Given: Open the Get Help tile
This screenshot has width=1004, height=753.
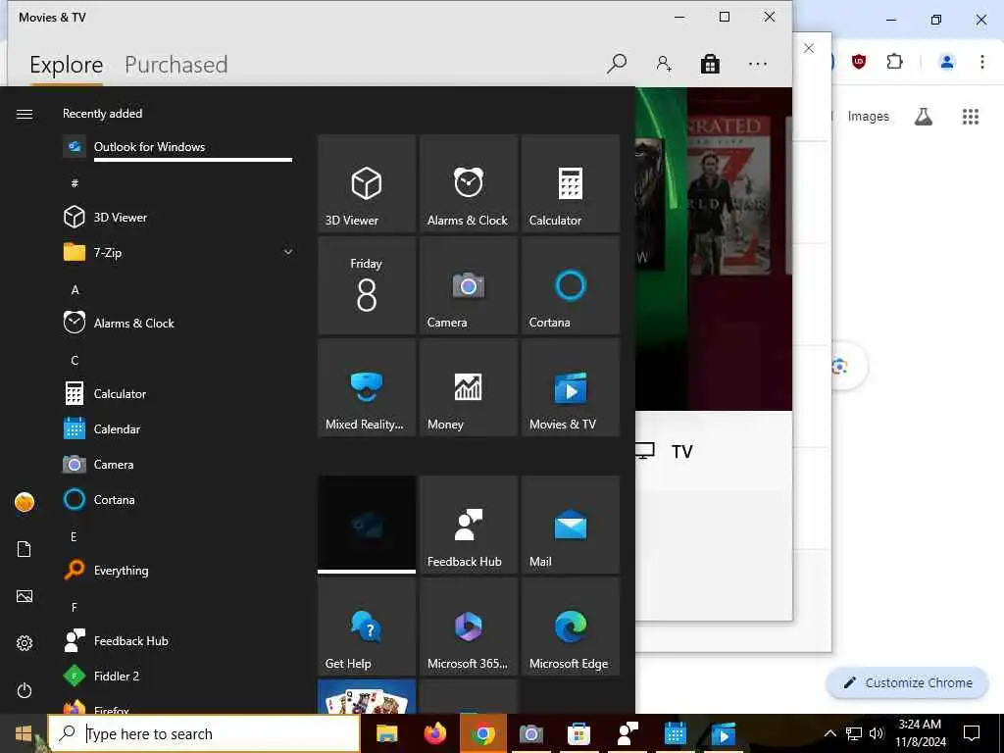Looking at the screenshot, I should click(367, 627).
